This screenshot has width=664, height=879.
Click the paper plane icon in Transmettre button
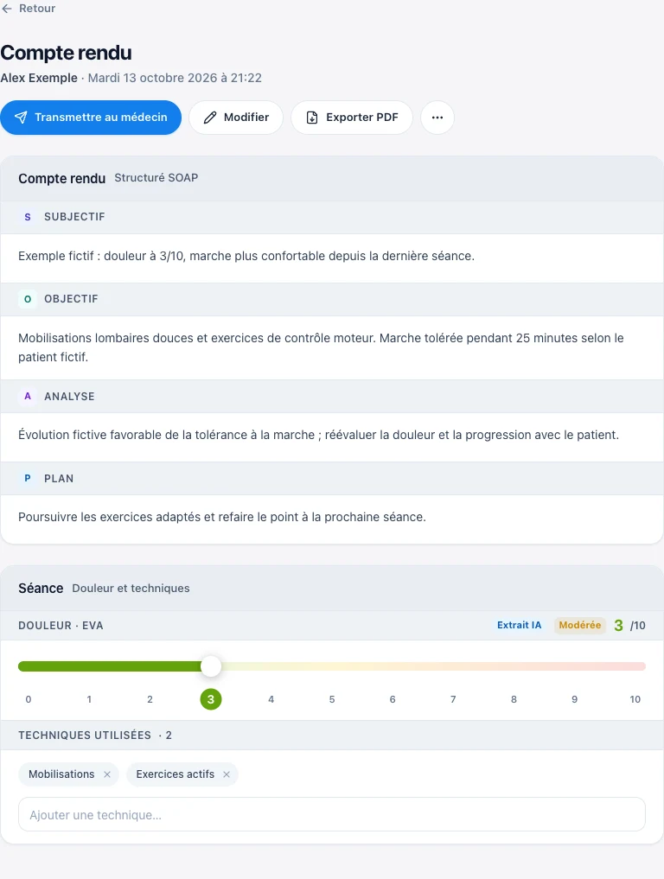coord(21,118)
